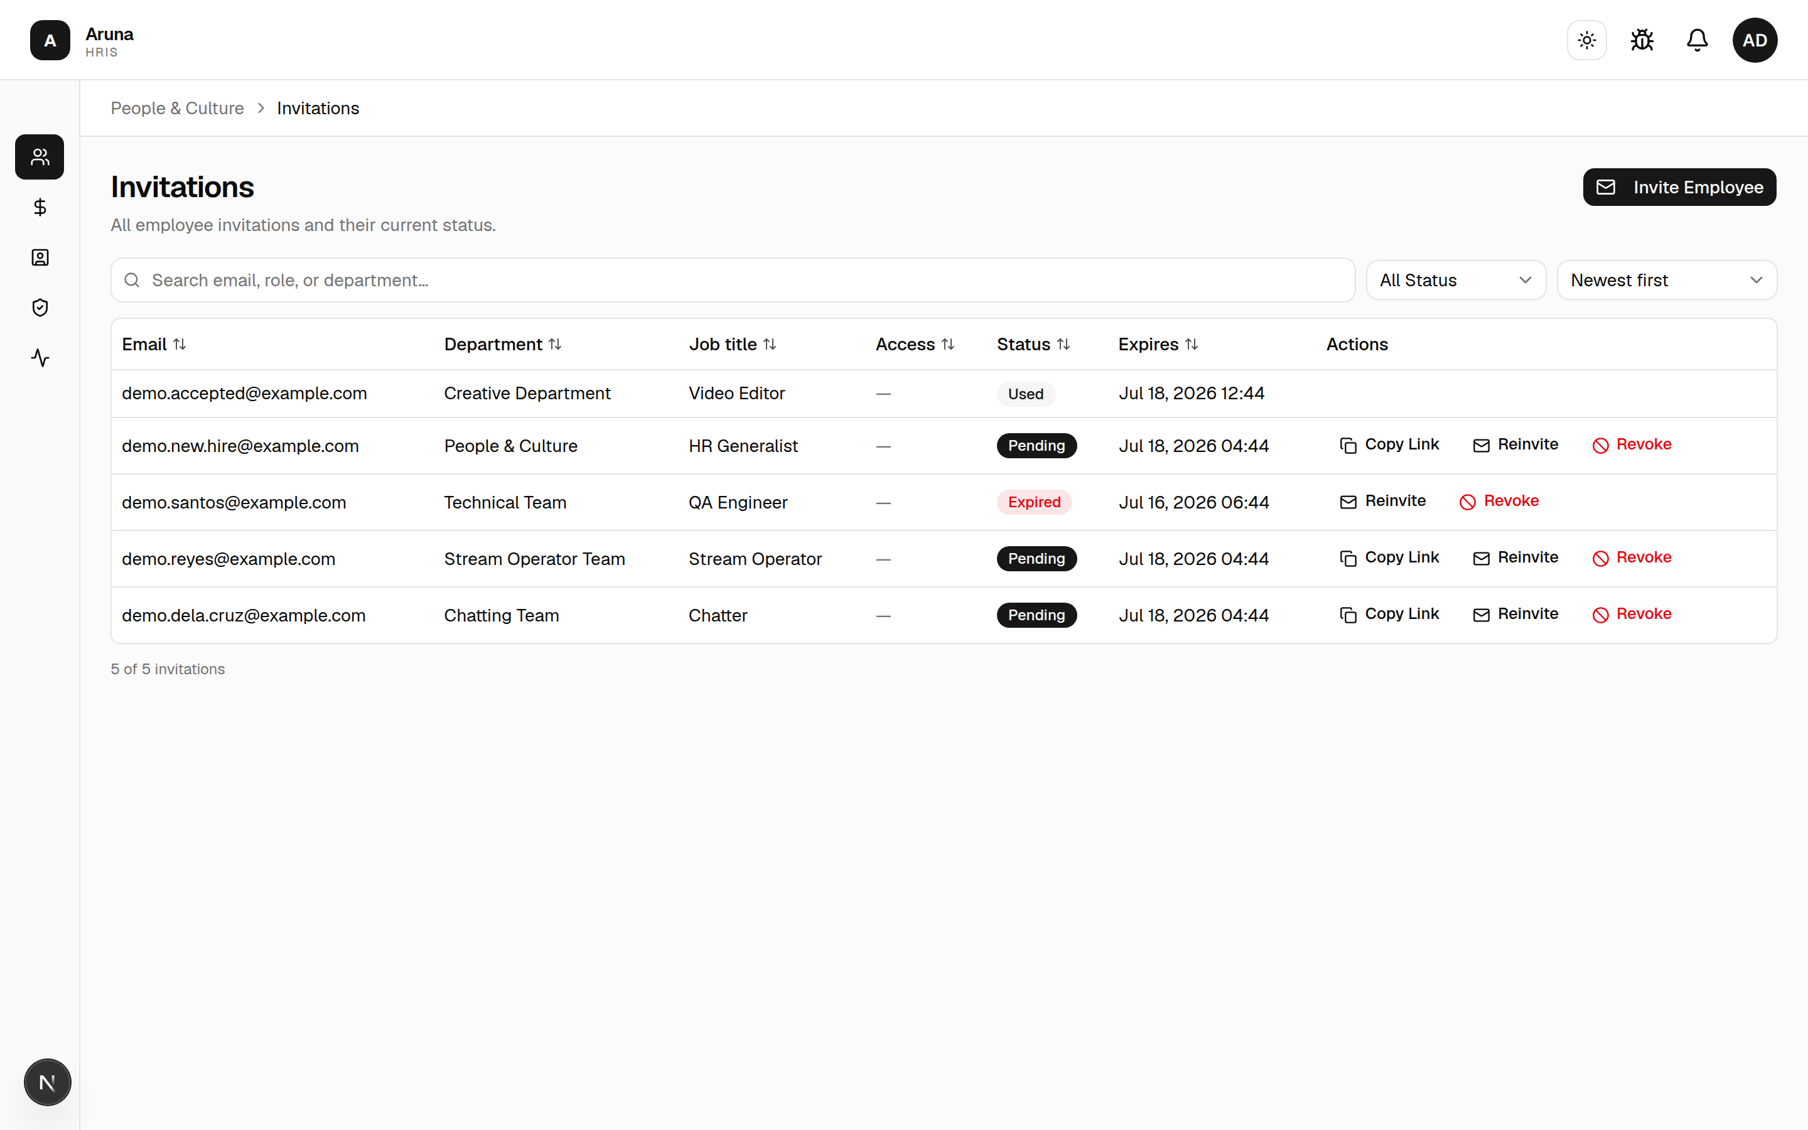The width and height of the screenshot is (1808, 1130).
Task: Click the Chatting Team cell
Action: point(502,615)
